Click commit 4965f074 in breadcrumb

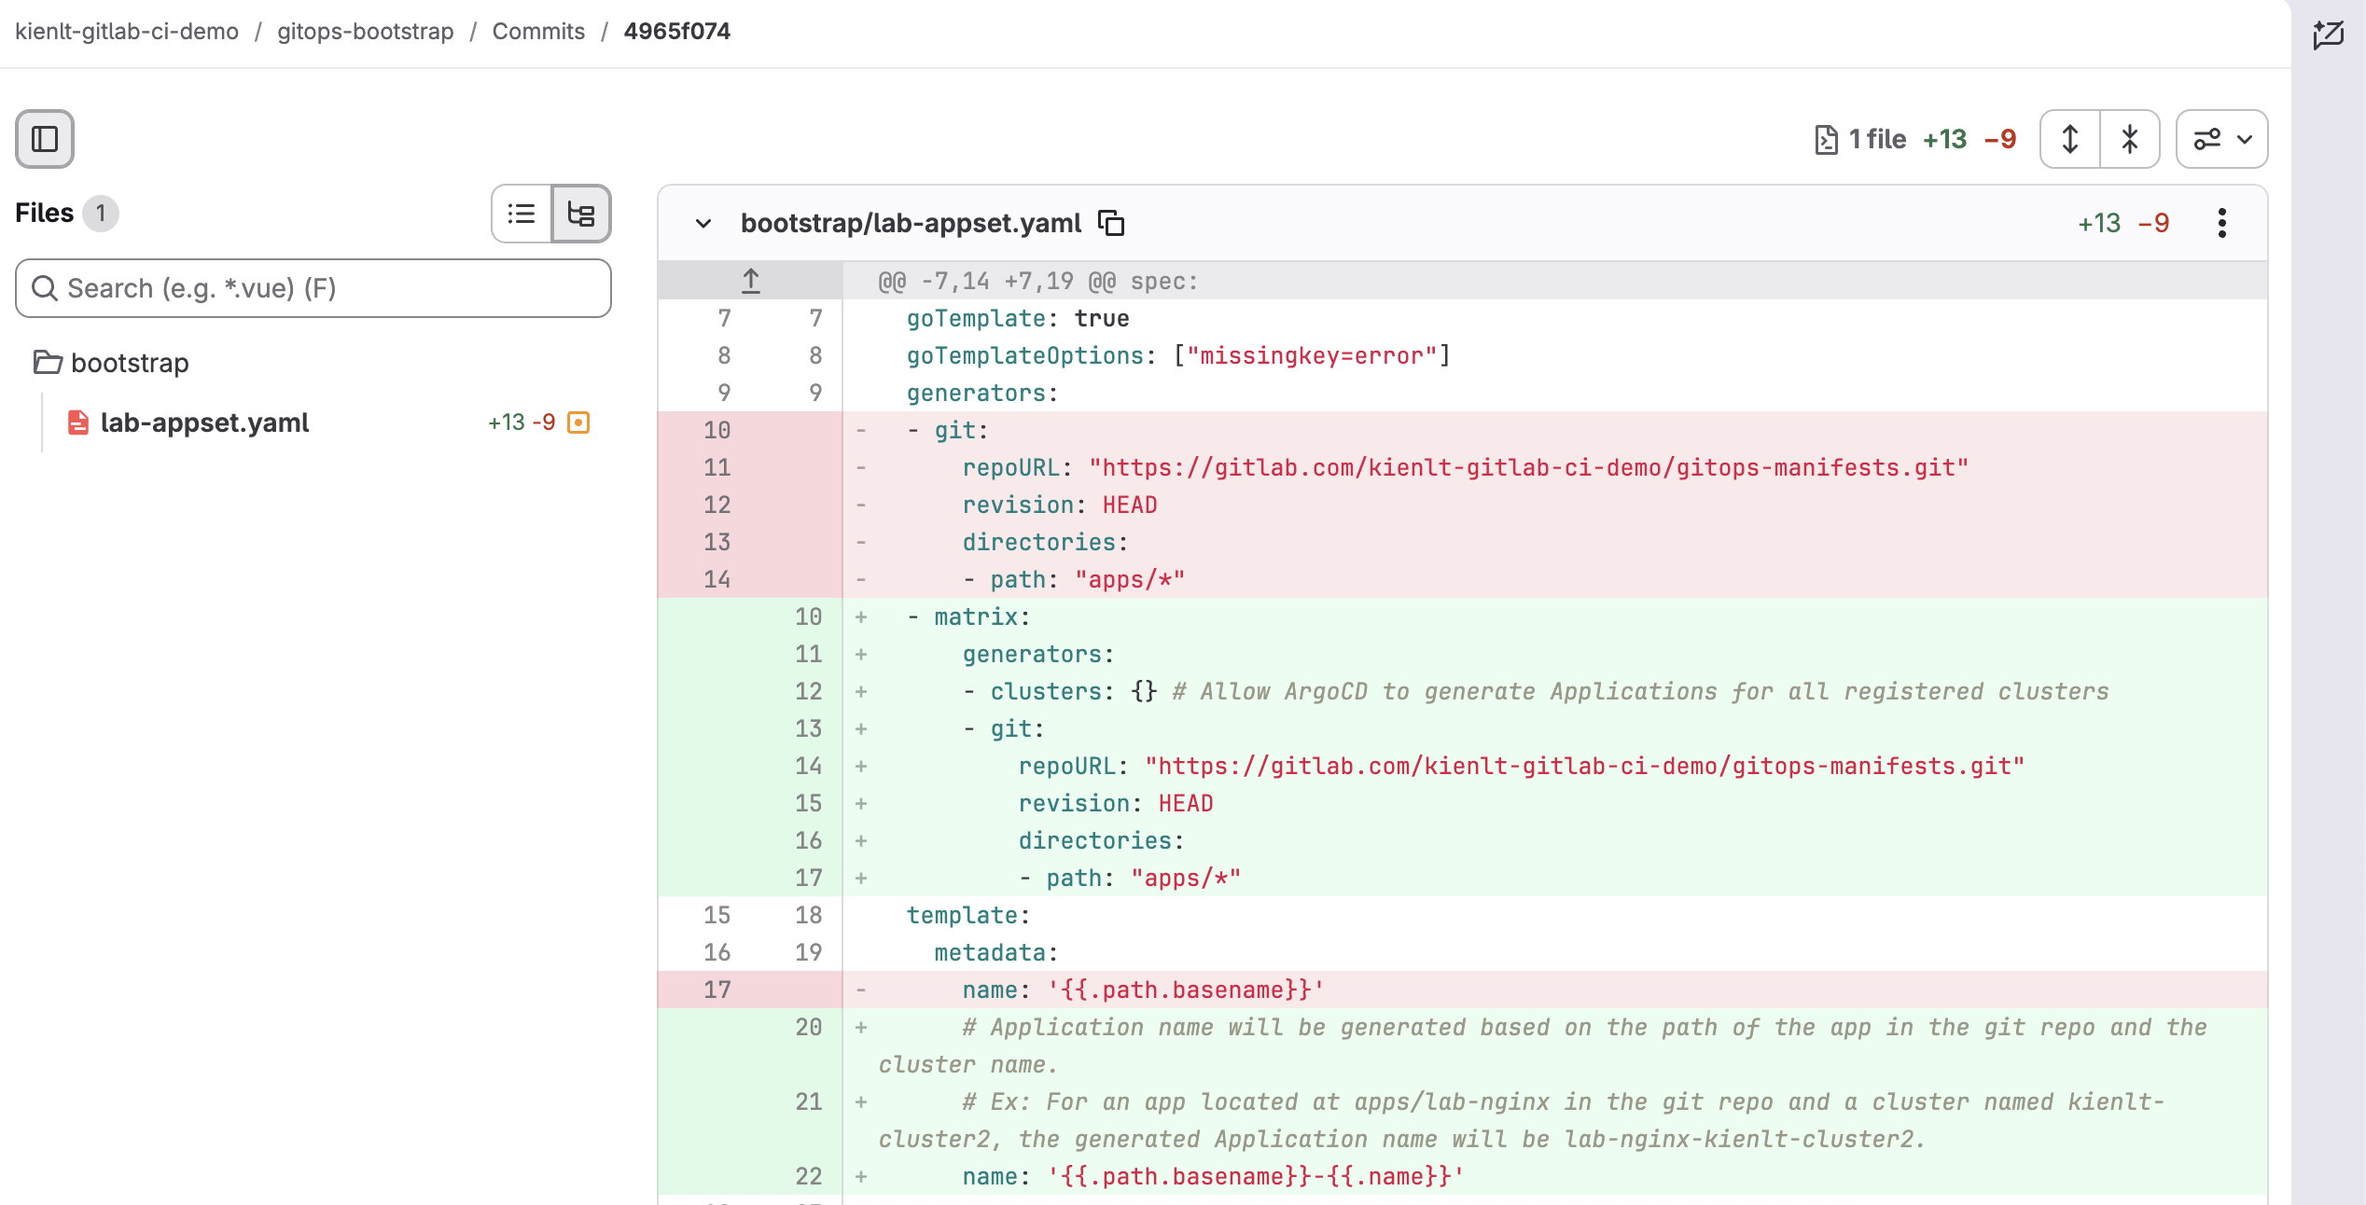pos(677,31)
